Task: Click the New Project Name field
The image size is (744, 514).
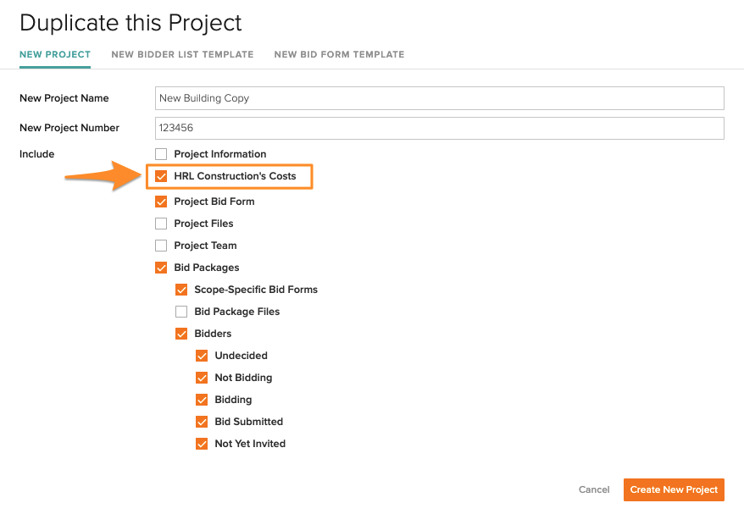Action: coord(439,98)
